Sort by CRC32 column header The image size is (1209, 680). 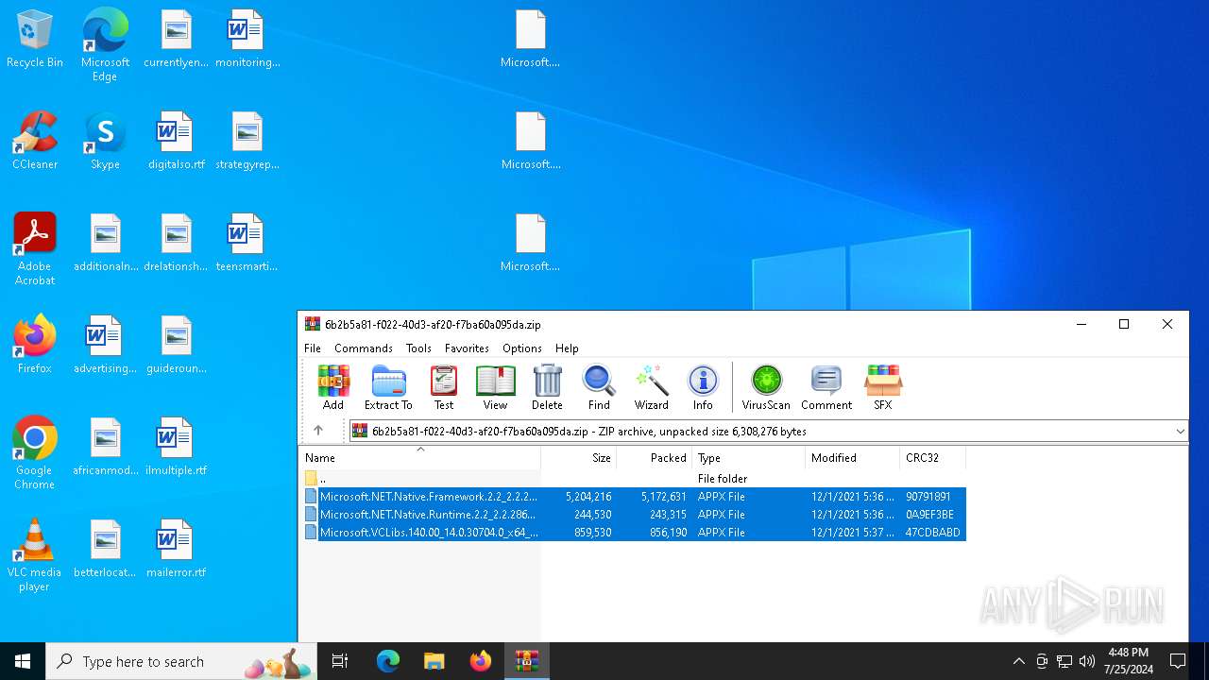932,458
